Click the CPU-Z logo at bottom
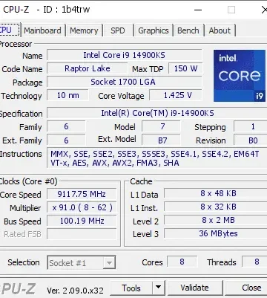Image resolution: width=267 pixels, height=298 pixels. [x=18, y=289]
